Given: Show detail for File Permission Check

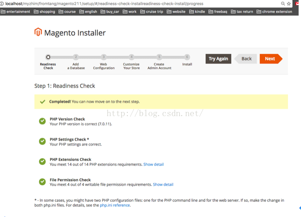Looking at the screenshot, I should point(163,184).
